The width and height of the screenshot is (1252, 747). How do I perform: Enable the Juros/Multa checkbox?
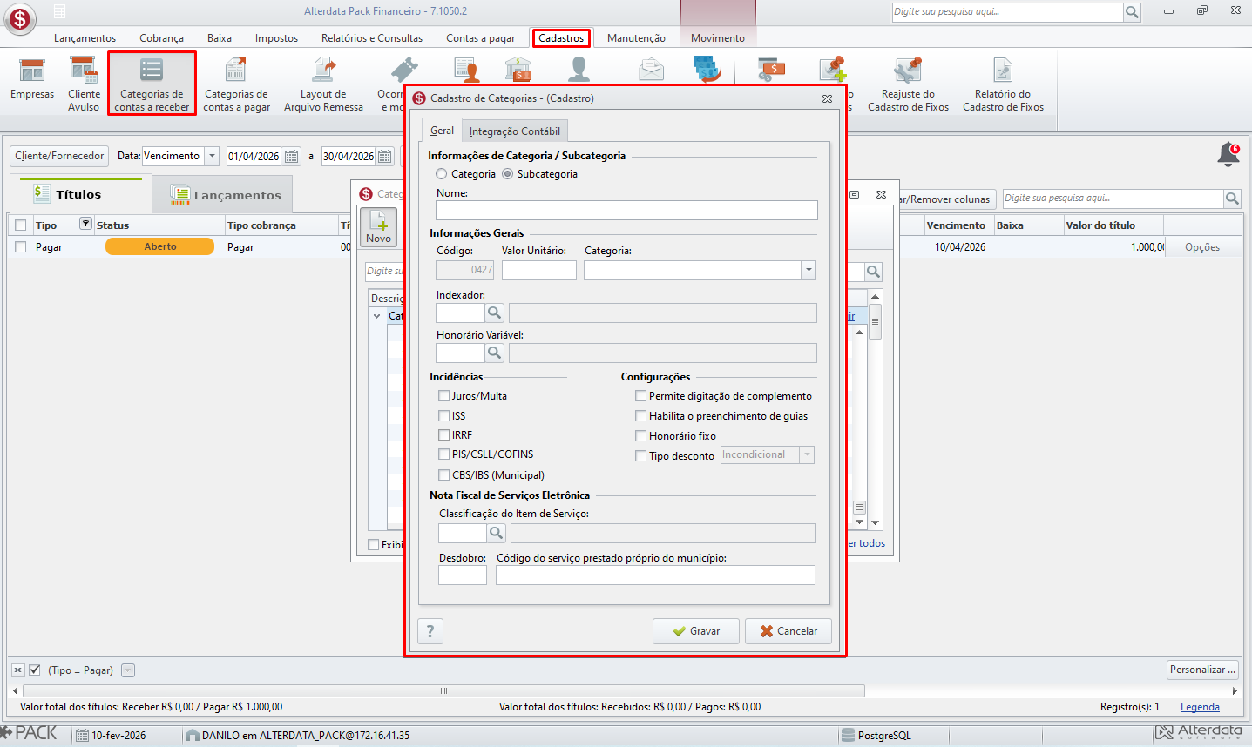[444, 396]
